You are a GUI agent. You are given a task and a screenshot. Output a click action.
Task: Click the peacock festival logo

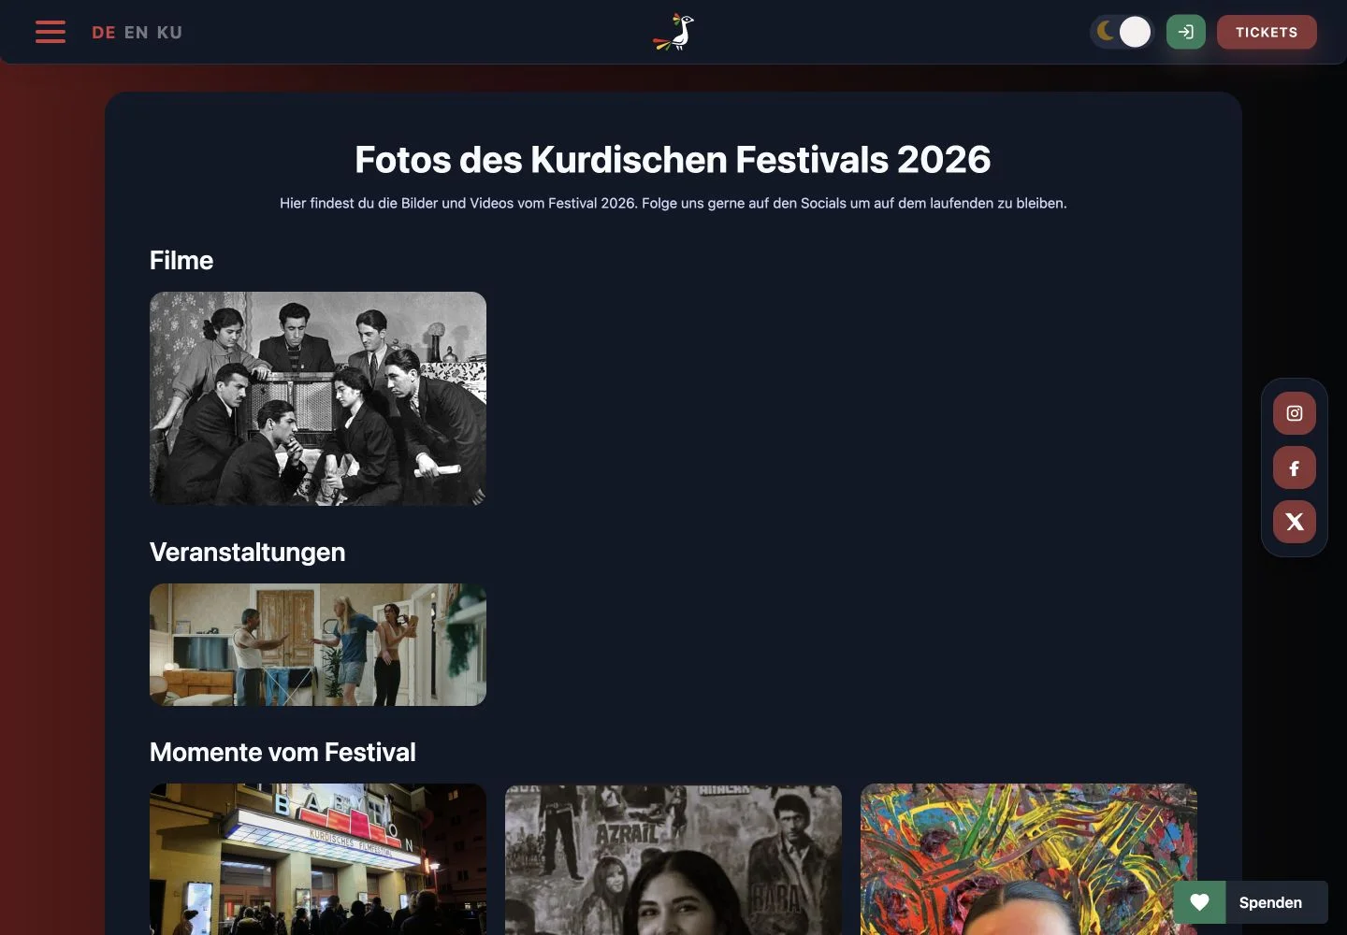(x=673, y=32)
